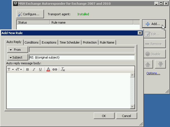This screenshot has width=170, height=127.
Task: Click Configure in the main window
Action: (30, 14)
